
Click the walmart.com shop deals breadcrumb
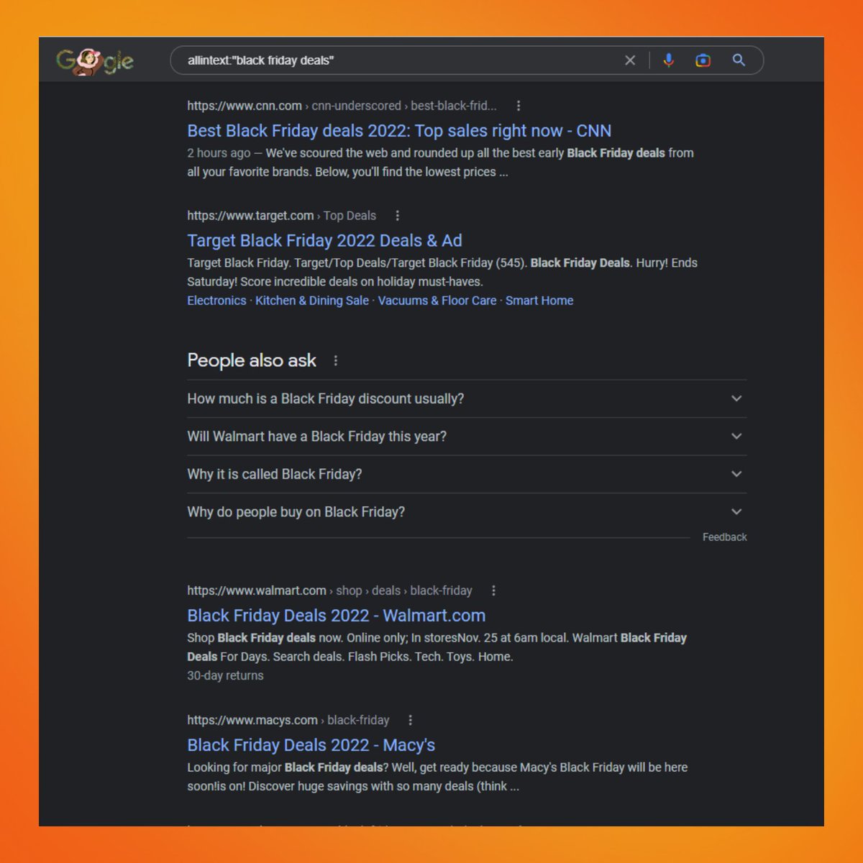[329, 590]
